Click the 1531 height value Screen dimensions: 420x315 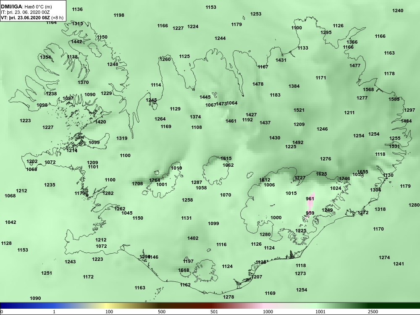394,146
